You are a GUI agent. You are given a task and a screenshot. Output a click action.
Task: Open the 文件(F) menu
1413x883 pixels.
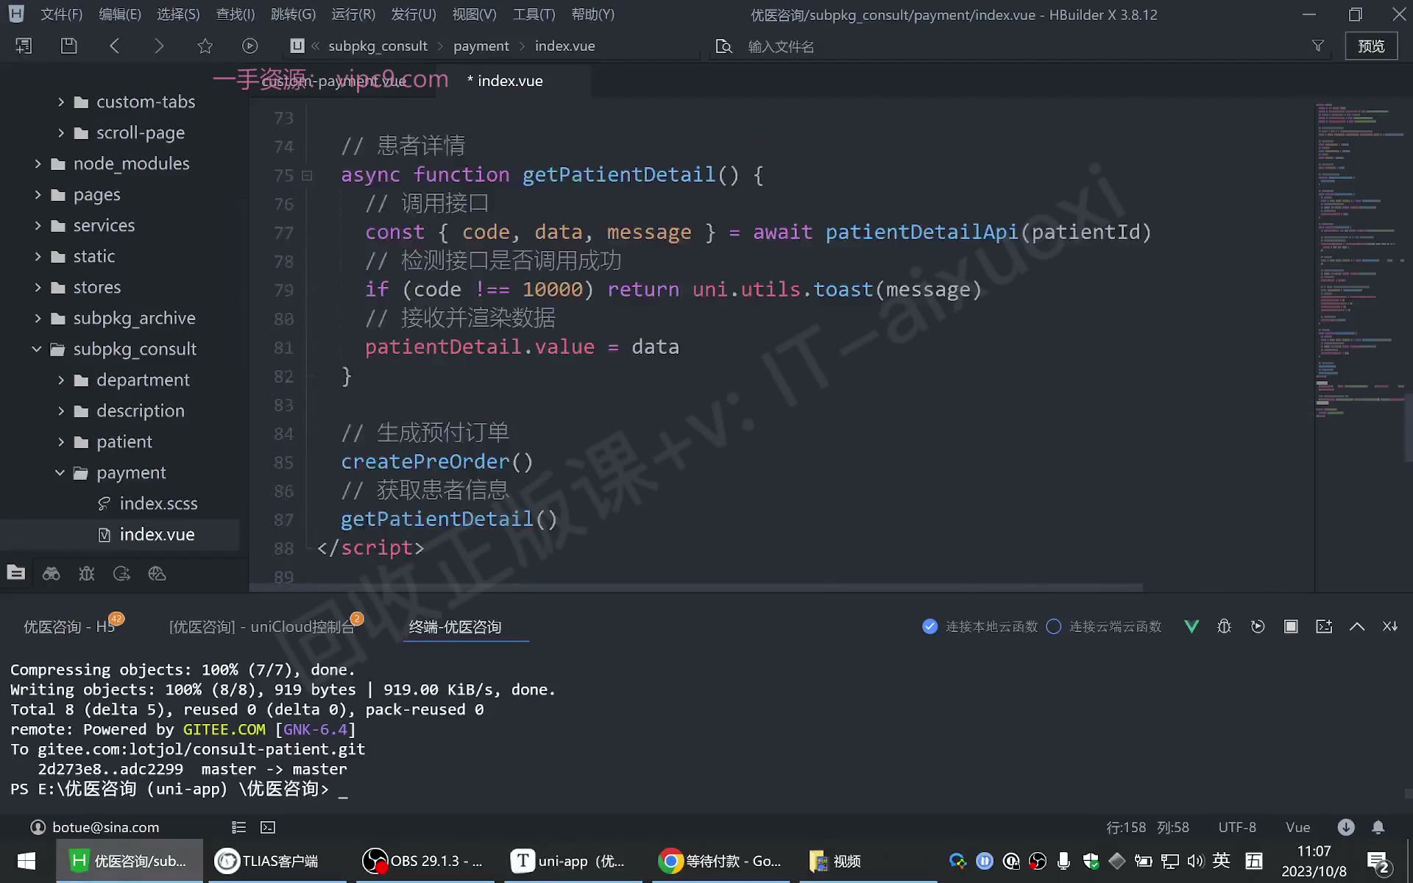click(x=61, y=14)
